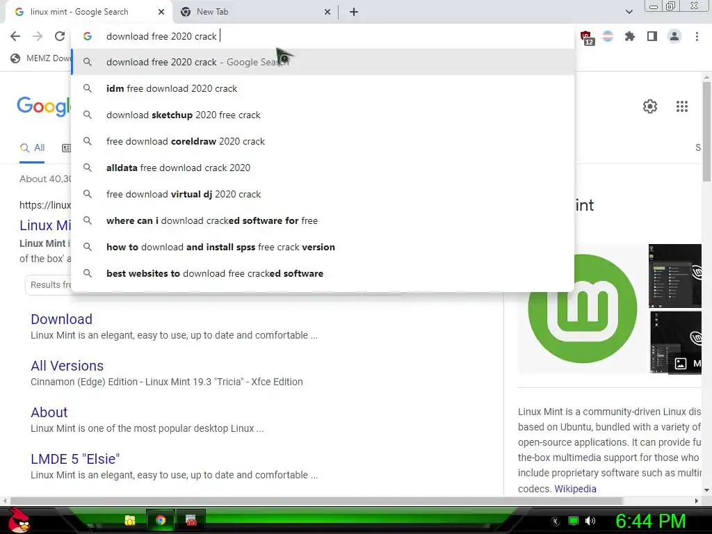Open Google search settings gear
Viewport: 712px width, 534px height.
tap(650, 106)
